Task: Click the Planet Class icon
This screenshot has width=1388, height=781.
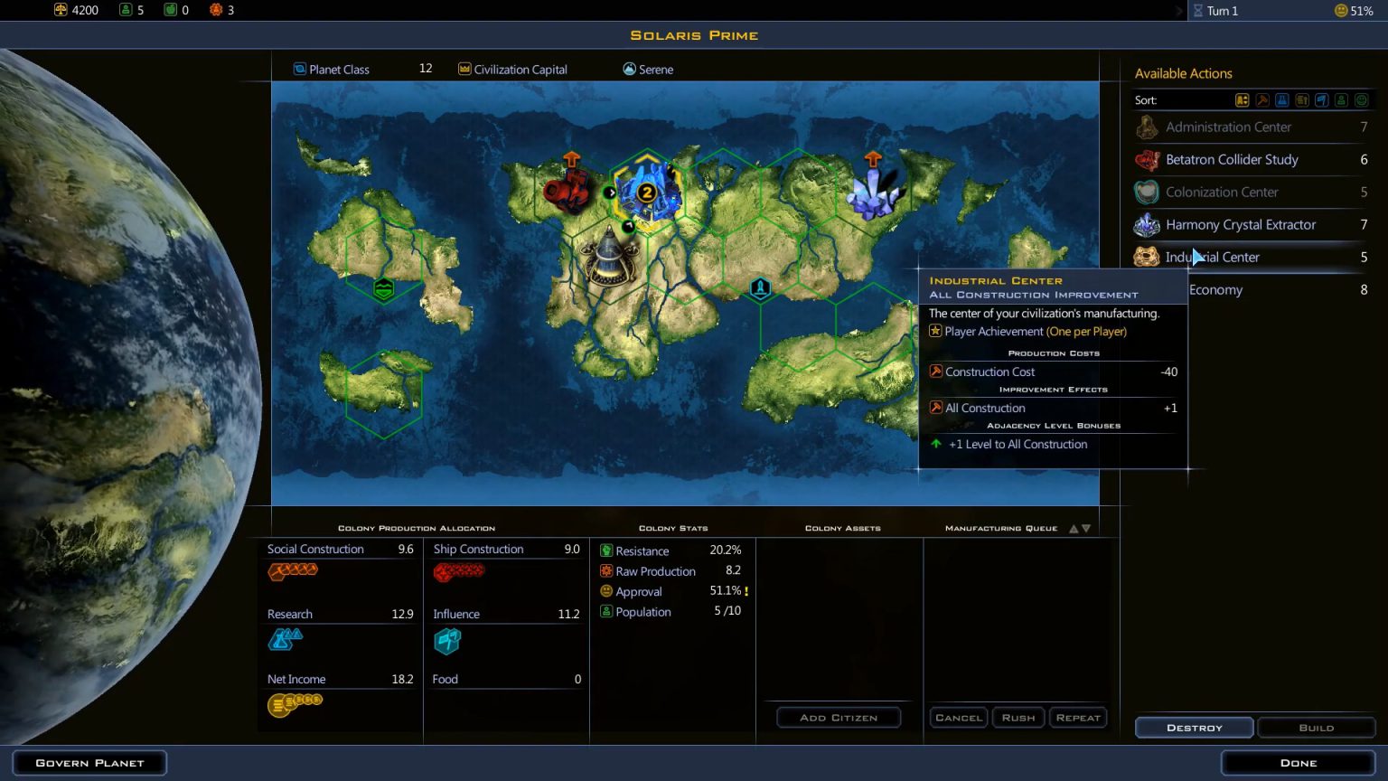Action: click(x=300, y=69)
